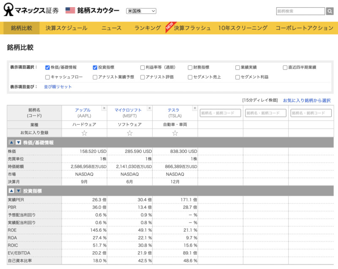This screenshot has height=269, width=338.
Task: Open the 決算フラッシュ tab
Action: tap(192, 28)
